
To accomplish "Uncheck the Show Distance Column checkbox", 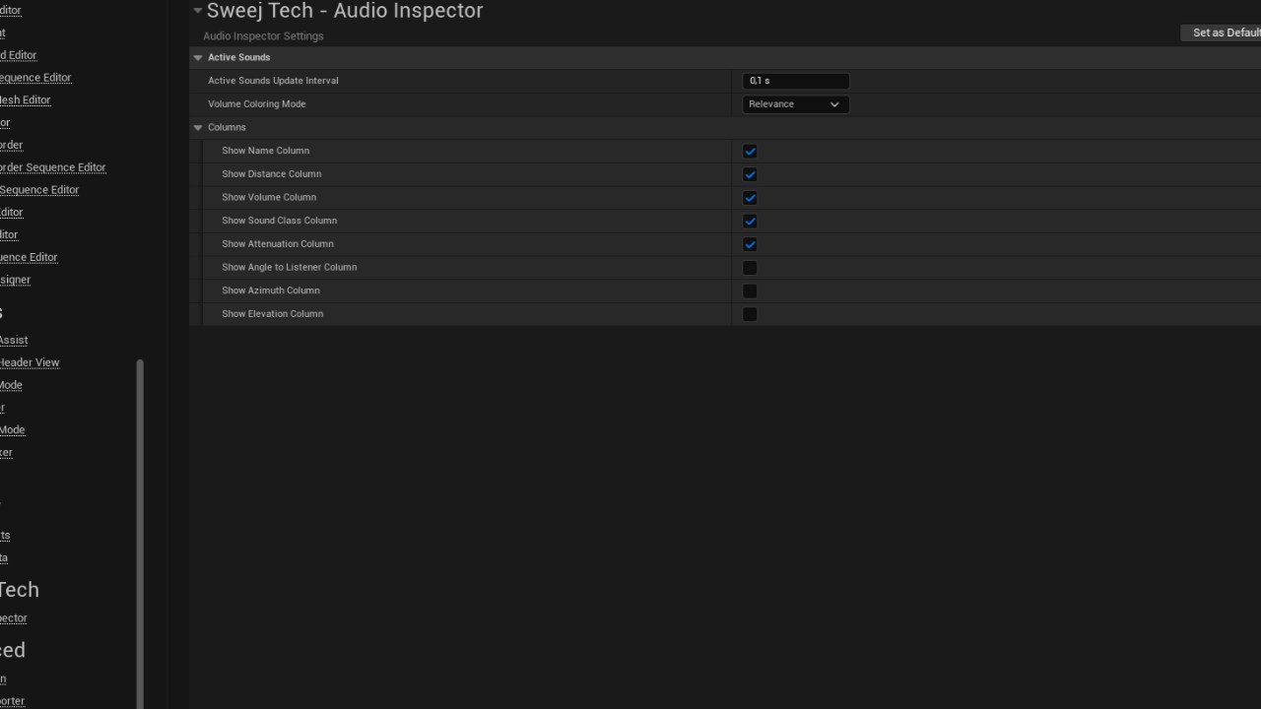I will coord(750,174).
